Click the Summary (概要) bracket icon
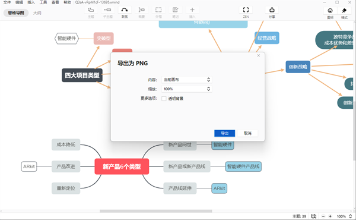The width and height of the screenshot is (356, 220). [141, 10]
